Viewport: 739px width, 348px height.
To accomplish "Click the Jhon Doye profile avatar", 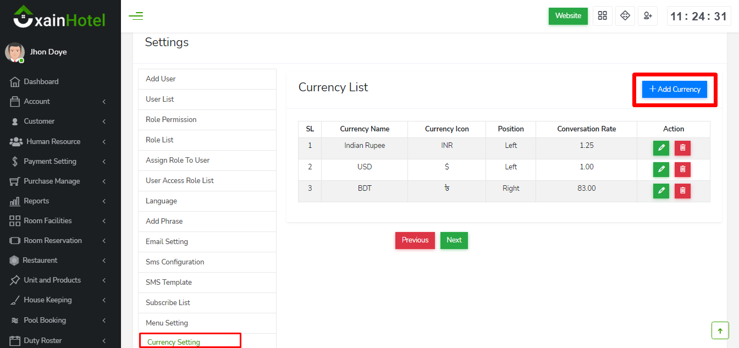I will click(14, 52).
